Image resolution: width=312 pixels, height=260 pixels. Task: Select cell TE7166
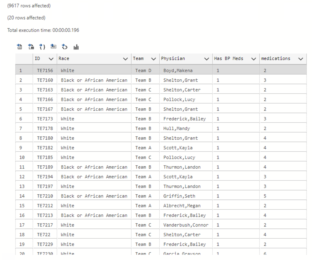click(x=45, y=99)
